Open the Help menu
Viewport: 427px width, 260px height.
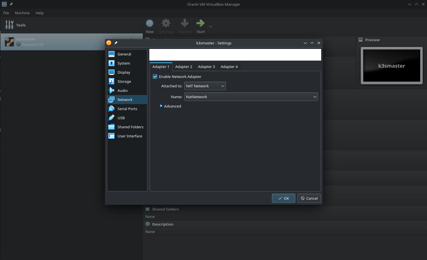pos(40,13)
